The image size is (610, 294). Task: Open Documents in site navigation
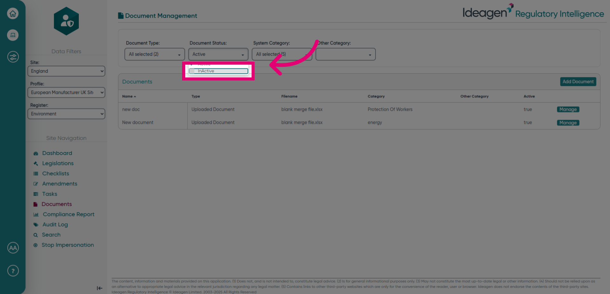[57, 204]
